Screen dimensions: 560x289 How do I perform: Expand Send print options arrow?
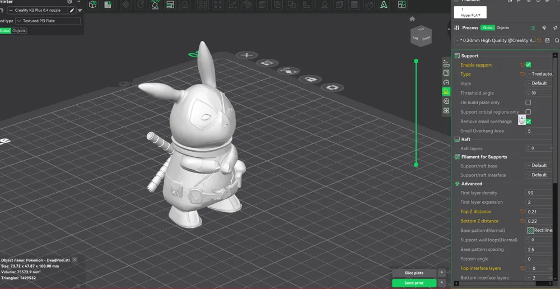click(x=442, y=283)
